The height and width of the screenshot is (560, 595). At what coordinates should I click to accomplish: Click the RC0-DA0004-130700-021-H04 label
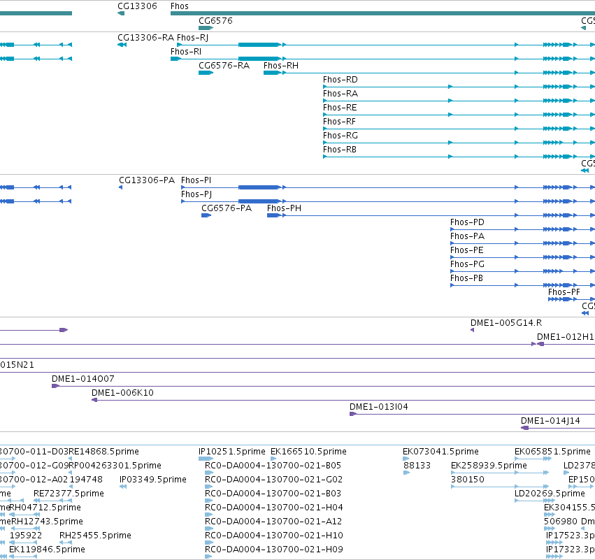click(x=274, y=508)
